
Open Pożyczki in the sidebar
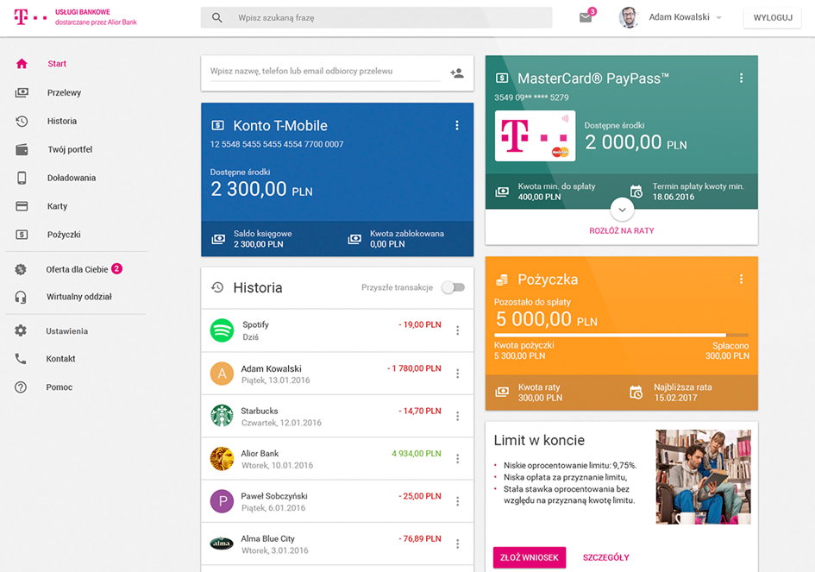pyautogui.click(x=64, y=235)
